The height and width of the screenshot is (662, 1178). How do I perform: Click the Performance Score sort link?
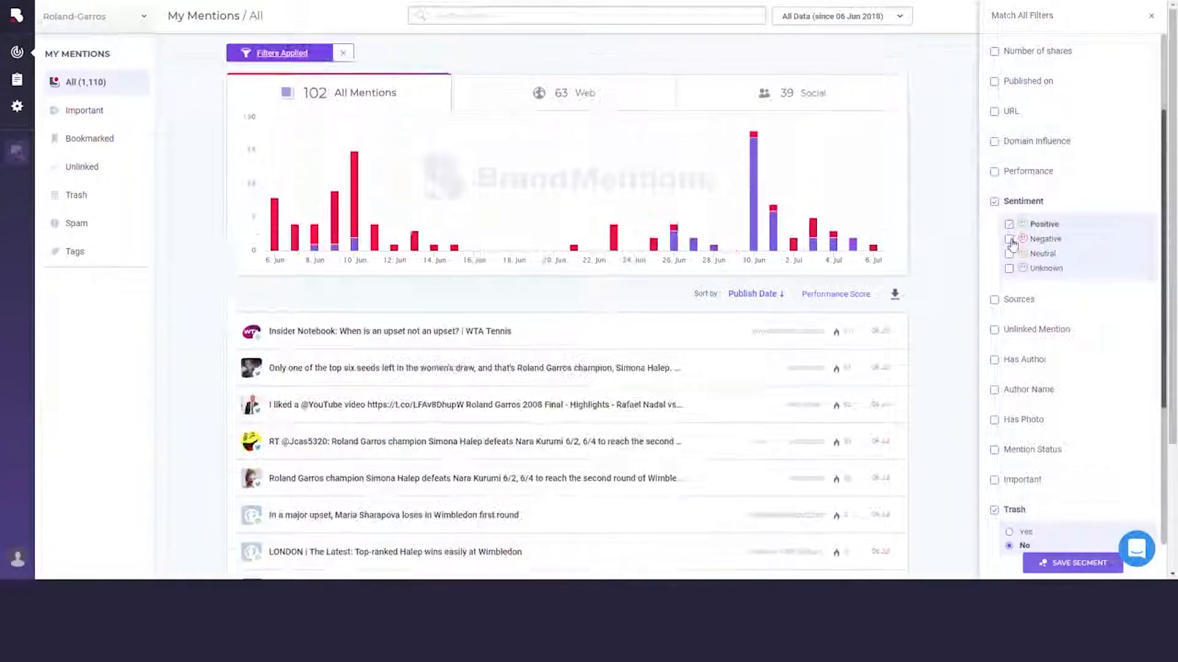pos(836,294)
